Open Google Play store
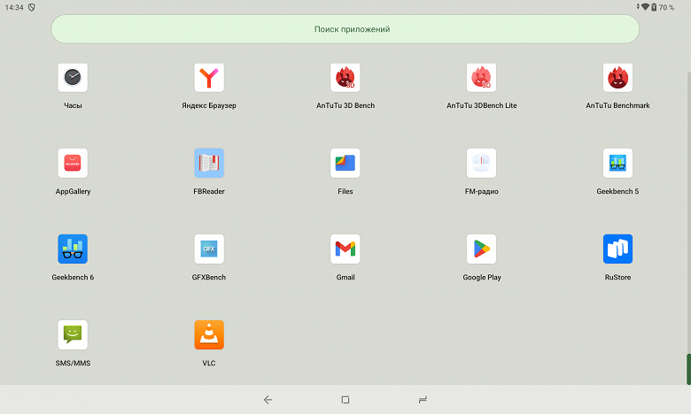691x414 pixels. [481, 249]
